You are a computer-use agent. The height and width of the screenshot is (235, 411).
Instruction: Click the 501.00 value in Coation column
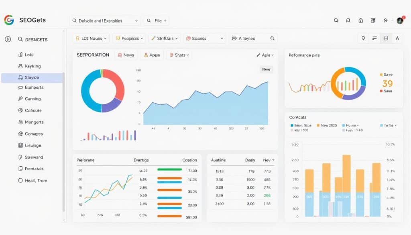(x=191, y=217)
